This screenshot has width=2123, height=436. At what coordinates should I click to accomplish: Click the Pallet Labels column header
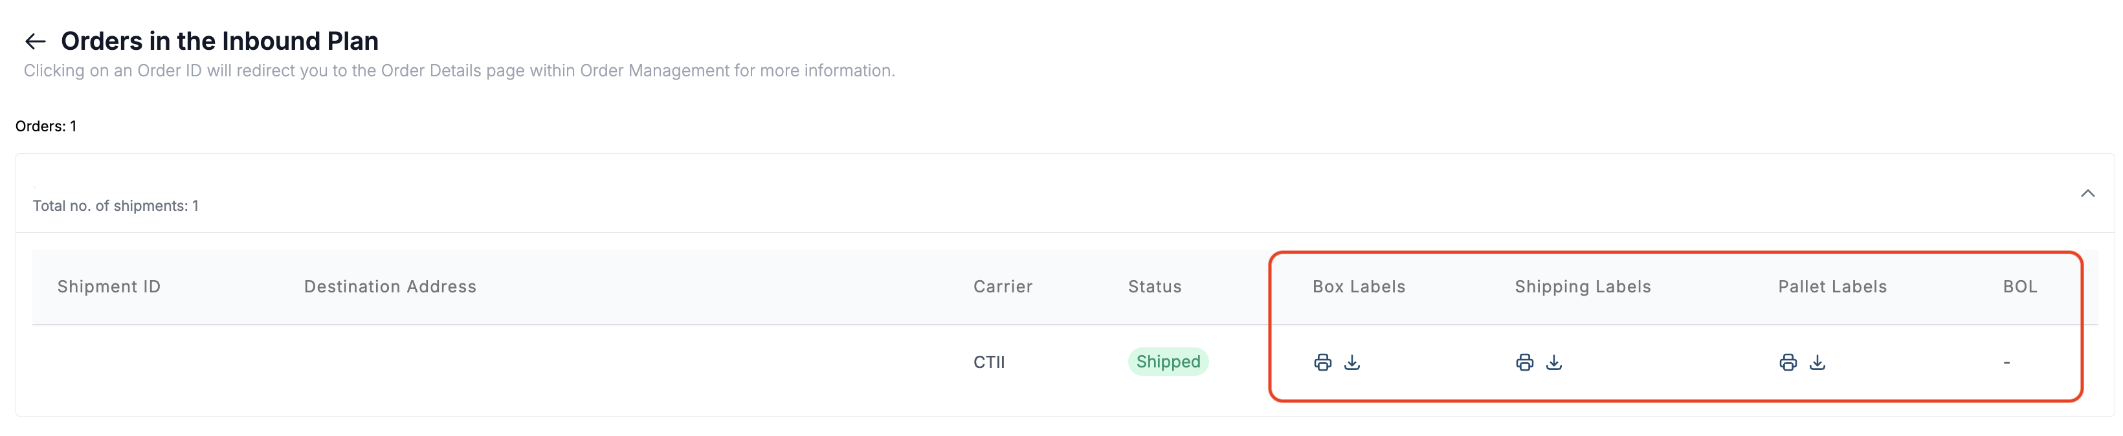(1832, 287)
